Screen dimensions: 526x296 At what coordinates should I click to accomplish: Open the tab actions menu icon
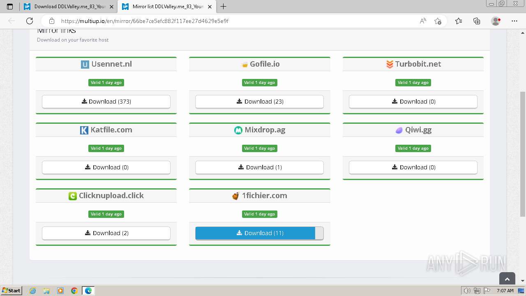(x=10, y=7)
